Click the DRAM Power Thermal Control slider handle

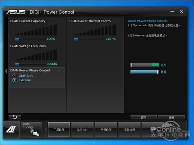pyautogui.click(x=76, y=39)
